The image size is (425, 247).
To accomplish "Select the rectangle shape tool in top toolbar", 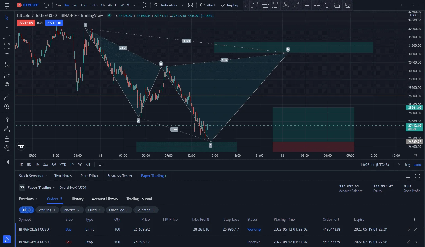I will [275, 5].
